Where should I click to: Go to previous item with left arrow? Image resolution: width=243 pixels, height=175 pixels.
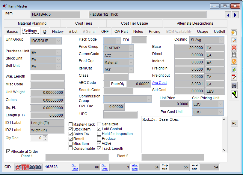(x=228, y=15)
